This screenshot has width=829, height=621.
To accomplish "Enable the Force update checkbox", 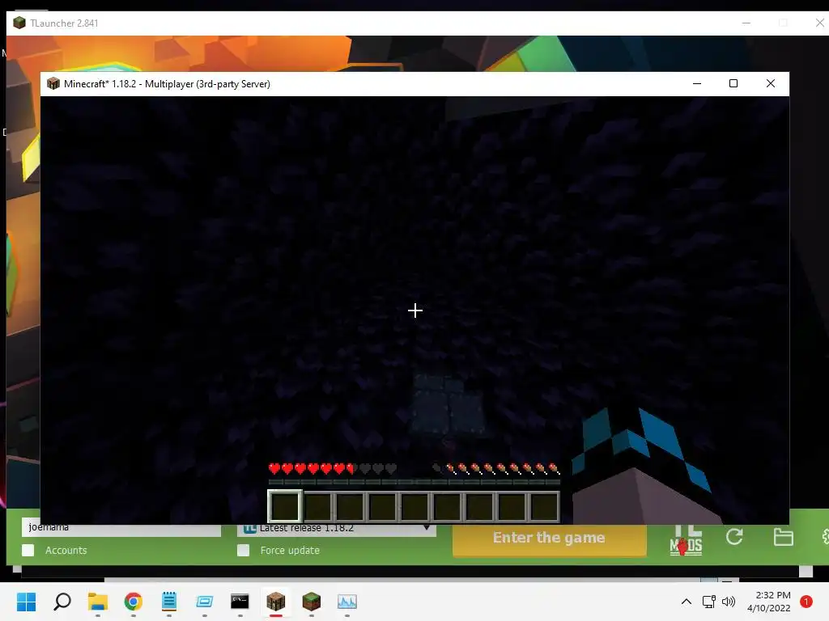I will pos(243,550).
